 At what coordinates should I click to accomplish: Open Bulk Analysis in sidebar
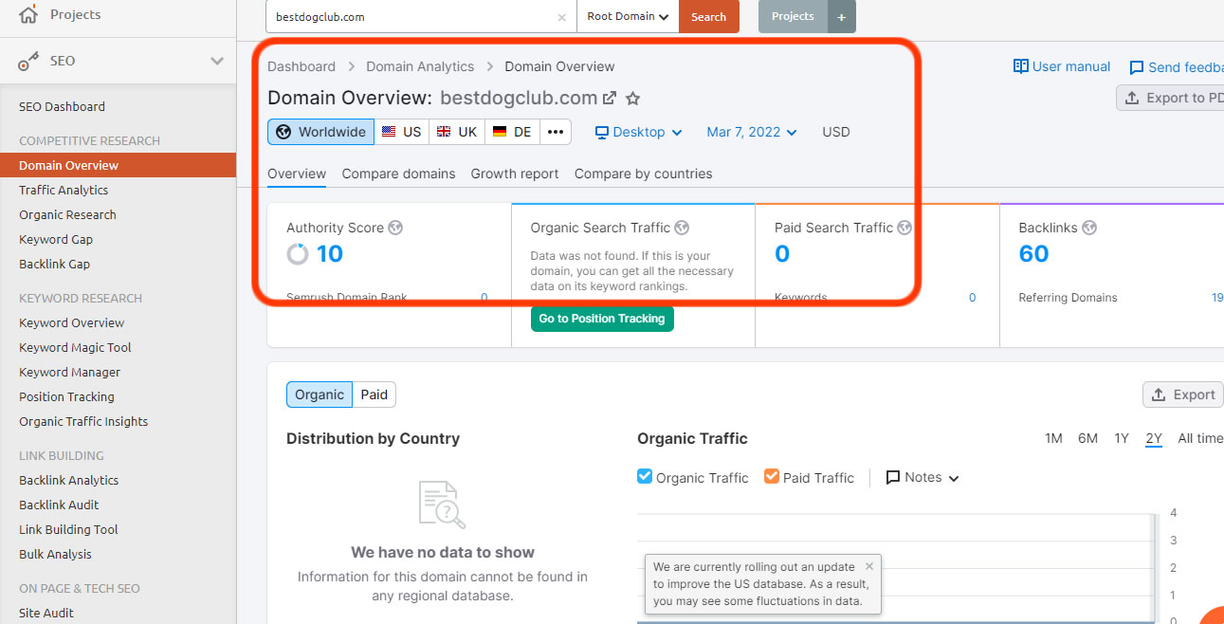(x=55, y=555)
